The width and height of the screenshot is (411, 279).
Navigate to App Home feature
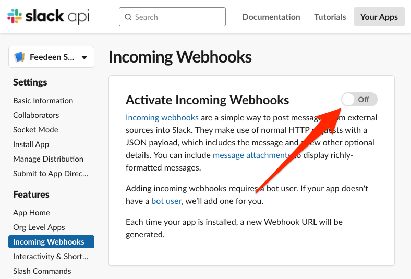31,212
